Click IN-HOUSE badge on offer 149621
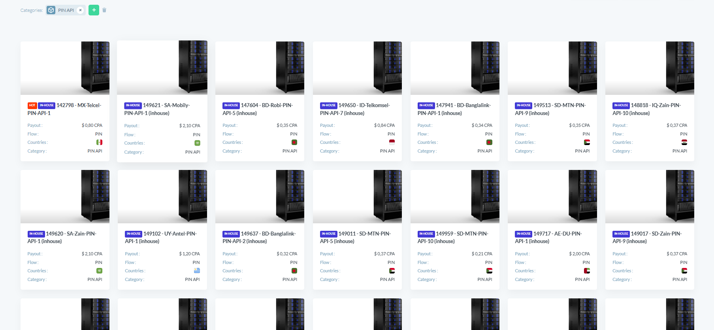 pos(133,106)
